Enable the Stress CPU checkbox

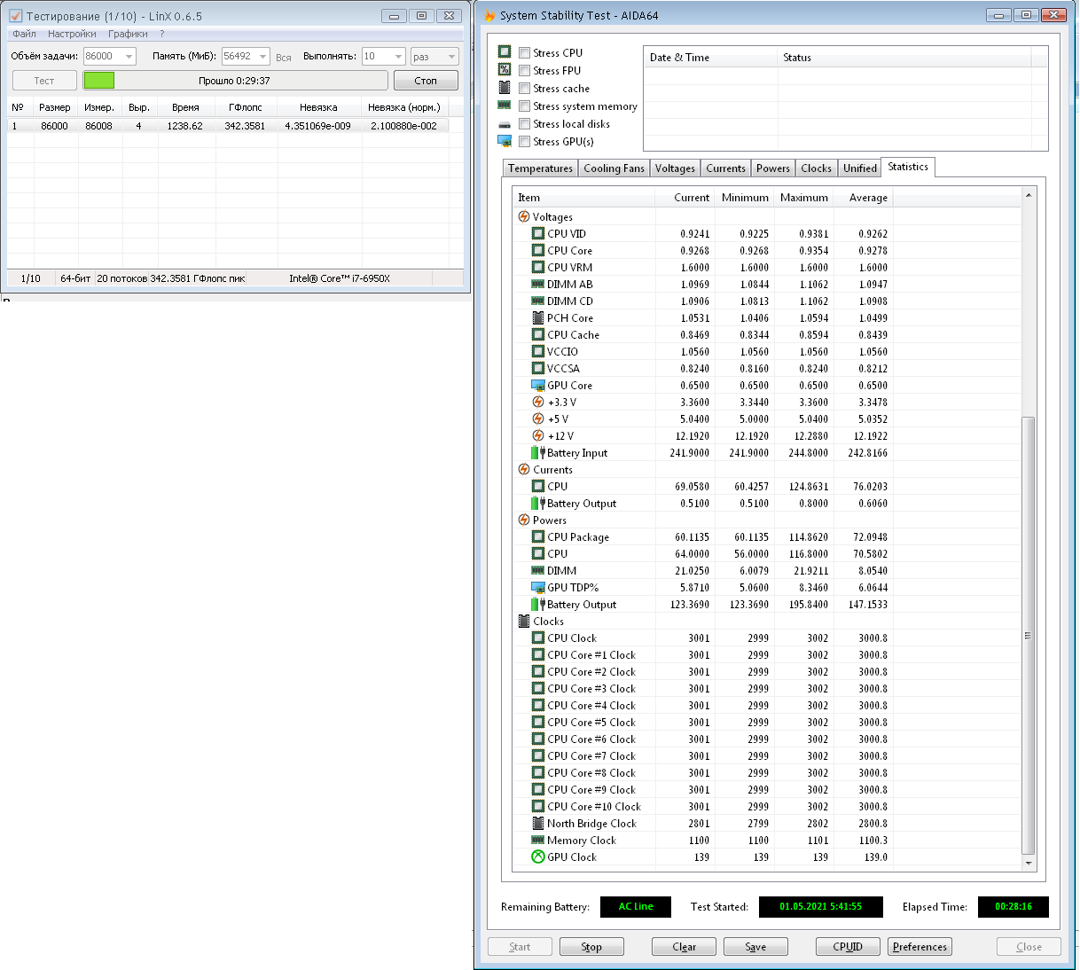click(x=525, y=52)
